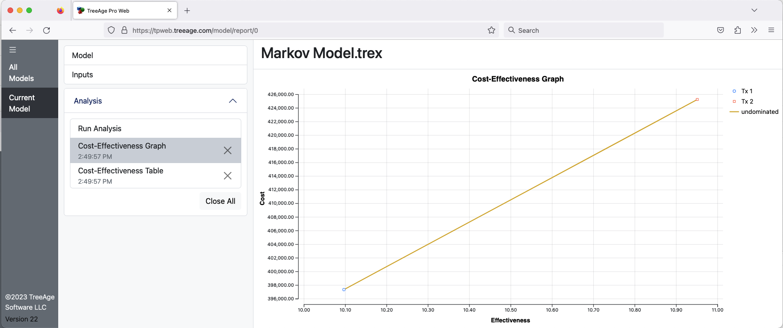Show more tools overflow chevron
Image resolution: width=783 pixels, height=328 pixels.
coord(754,30)
